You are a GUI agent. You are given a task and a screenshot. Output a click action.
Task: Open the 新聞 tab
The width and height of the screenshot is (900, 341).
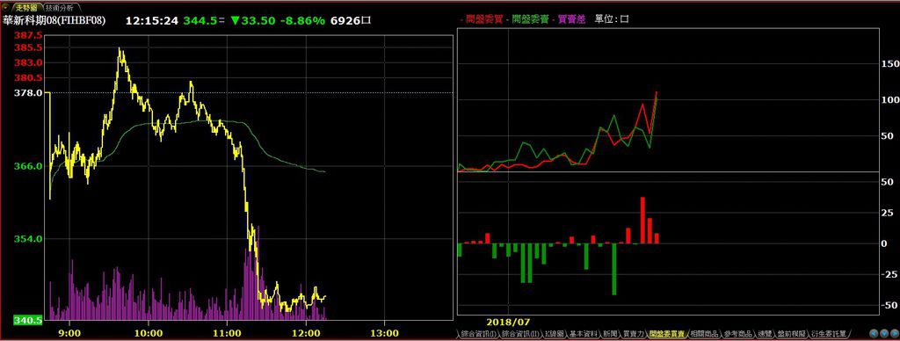tap(611, 334)
